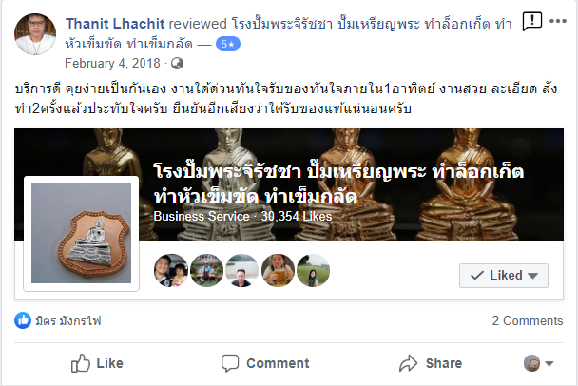
Task: Click Thanit Lhachit's profile picture
Action: pyautogui.click(x=35, y=34)
